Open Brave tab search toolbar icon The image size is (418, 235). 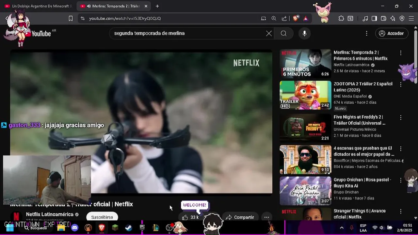[x=350, y=19]
